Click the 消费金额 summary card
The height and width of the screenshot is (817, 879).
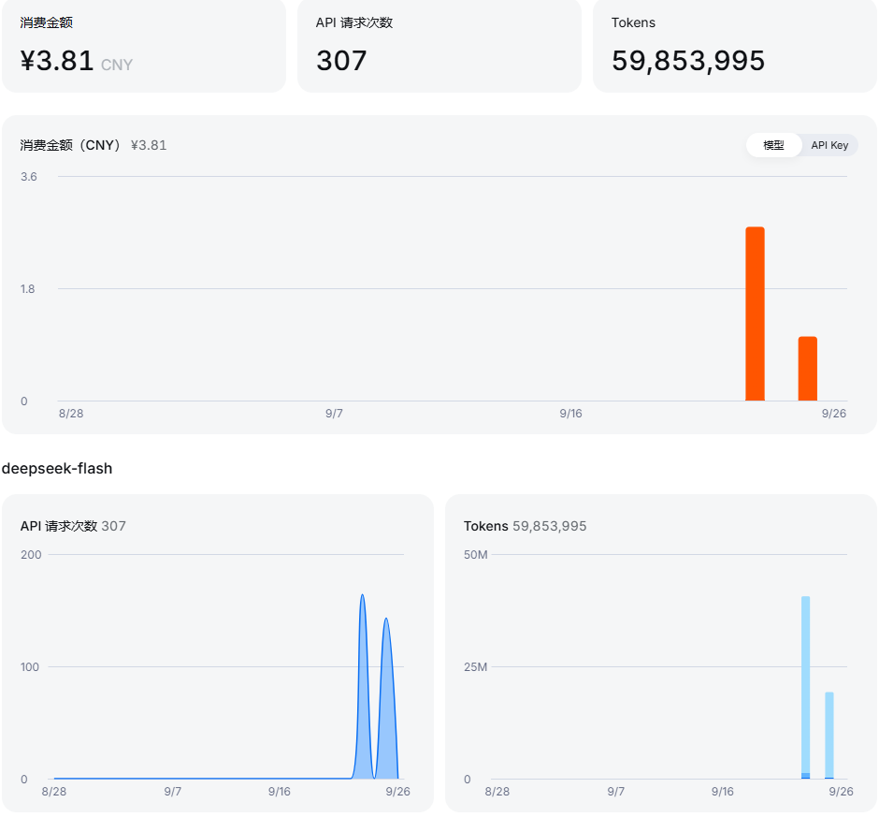(143, 46)
